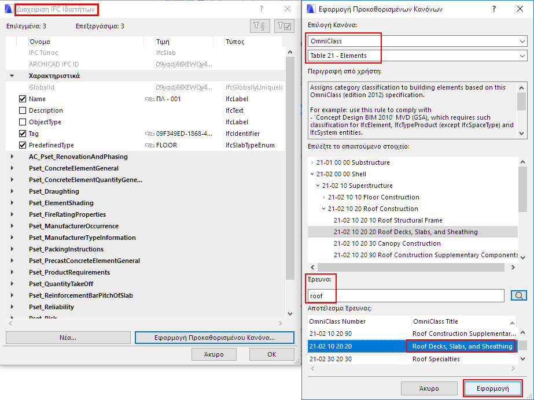Expand Pset_FireRatingProperties group

(12, 214)
